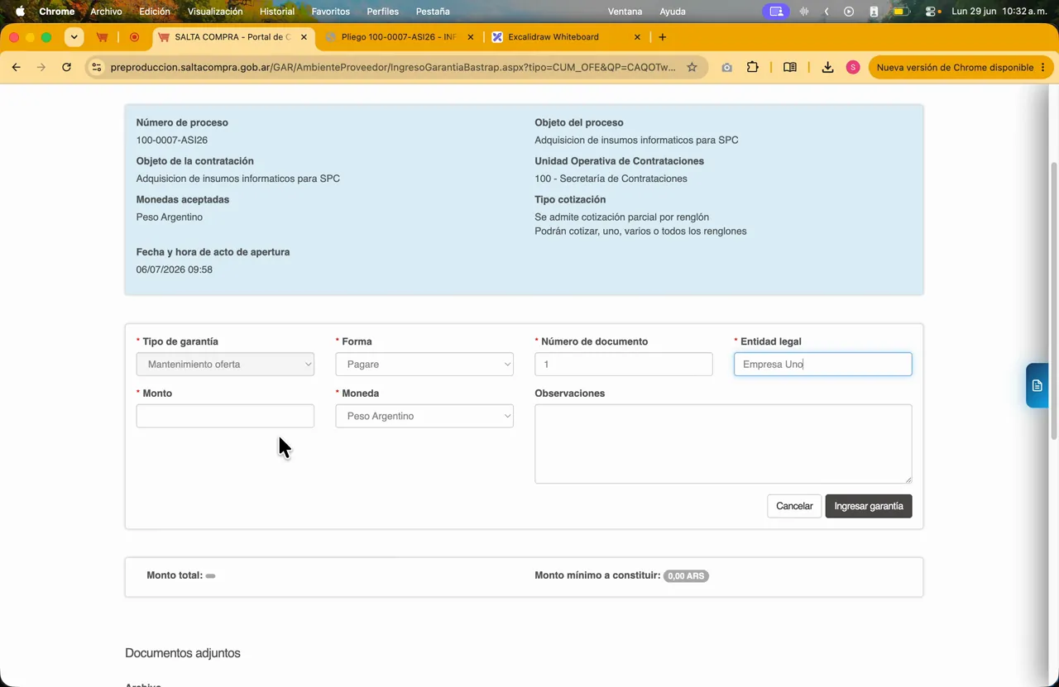Click the audio waveform menu bar icon

[x=803, y=12]
